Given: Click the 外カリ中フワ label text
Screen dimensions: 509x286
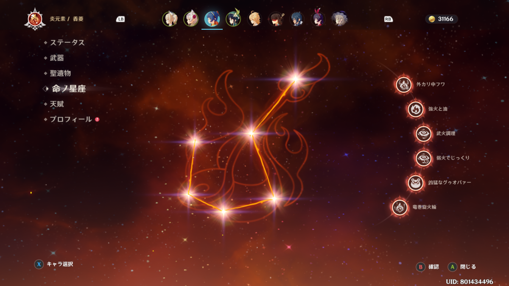Looking at the screenshot, I should point(431,84).
